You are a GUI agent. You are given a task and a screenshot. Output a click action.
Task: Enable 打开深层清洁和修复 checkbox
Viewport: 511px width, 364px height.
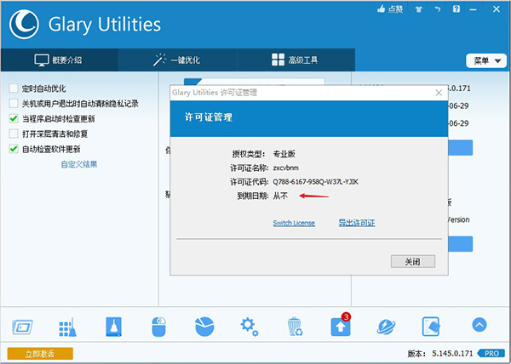[14, 134]
